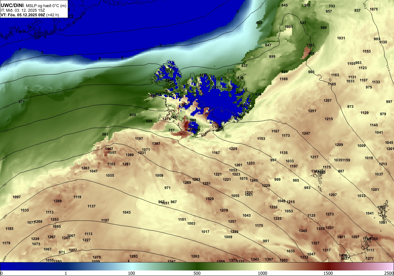Click the 500 label on the color scale
This screenshot has height=276, width=394.
click(x=197, y=273)
